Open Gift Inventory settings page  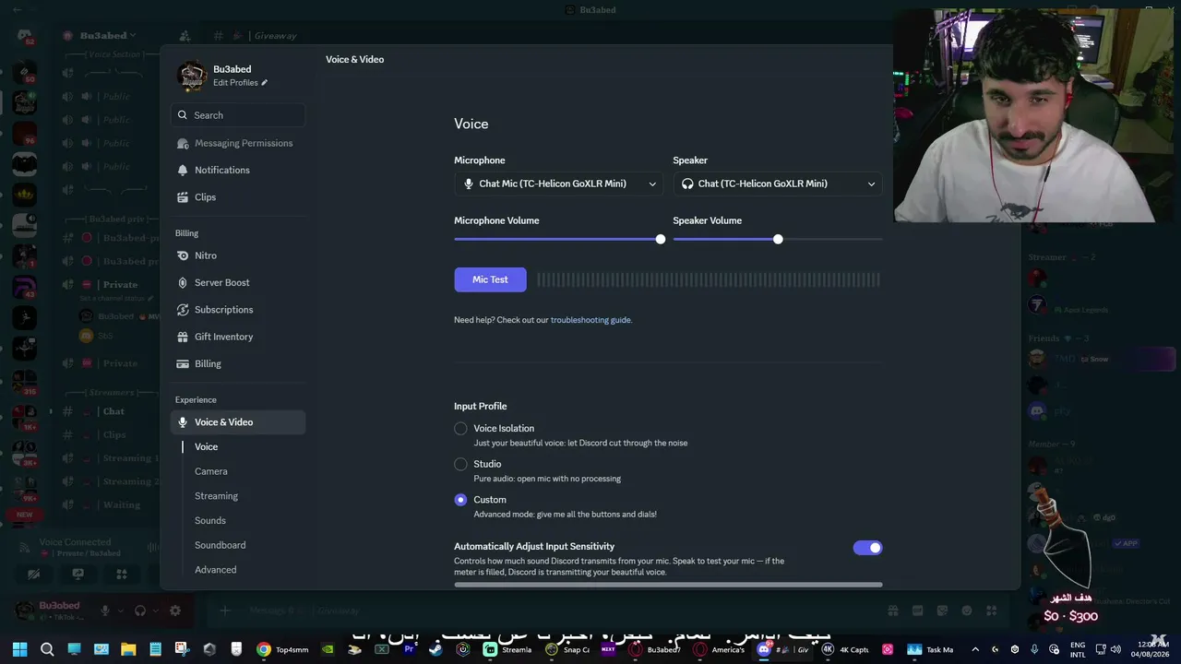[x=238, y=337]
